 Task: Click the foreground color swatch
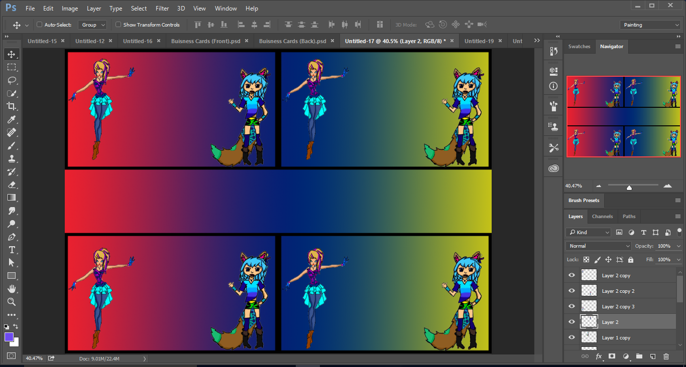pos(9,336)
